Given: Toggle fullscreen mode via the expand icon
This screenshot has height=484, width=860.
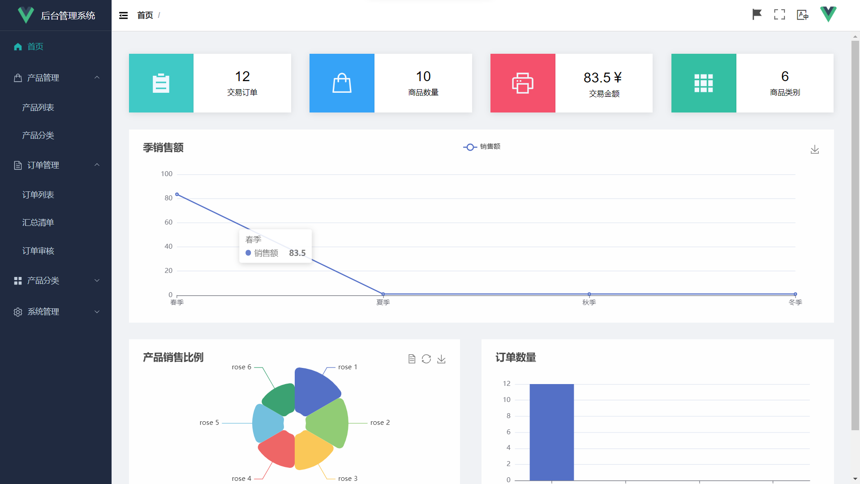Looking at the screenshot, I should tap(779, 14).
